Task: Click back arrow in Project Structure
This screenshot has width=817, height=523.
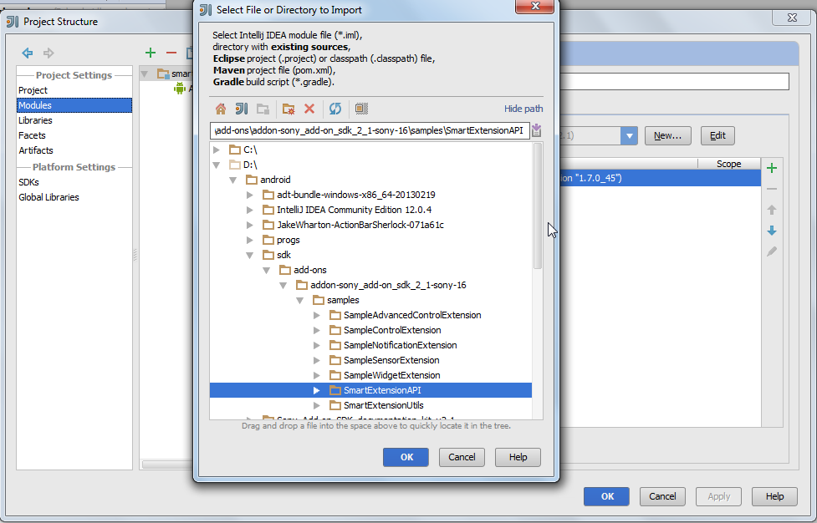Action: pyautogui.click(x=27, y=53)
